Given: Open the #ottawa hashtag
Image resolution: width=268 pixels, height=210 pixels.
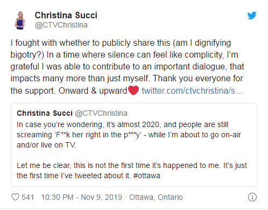Looking at the screenshot, I should 146,176.
